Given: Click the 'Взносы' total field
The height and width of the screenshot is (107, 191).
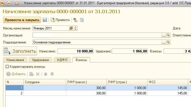Looking at the screenshot, I should [177, 51].
